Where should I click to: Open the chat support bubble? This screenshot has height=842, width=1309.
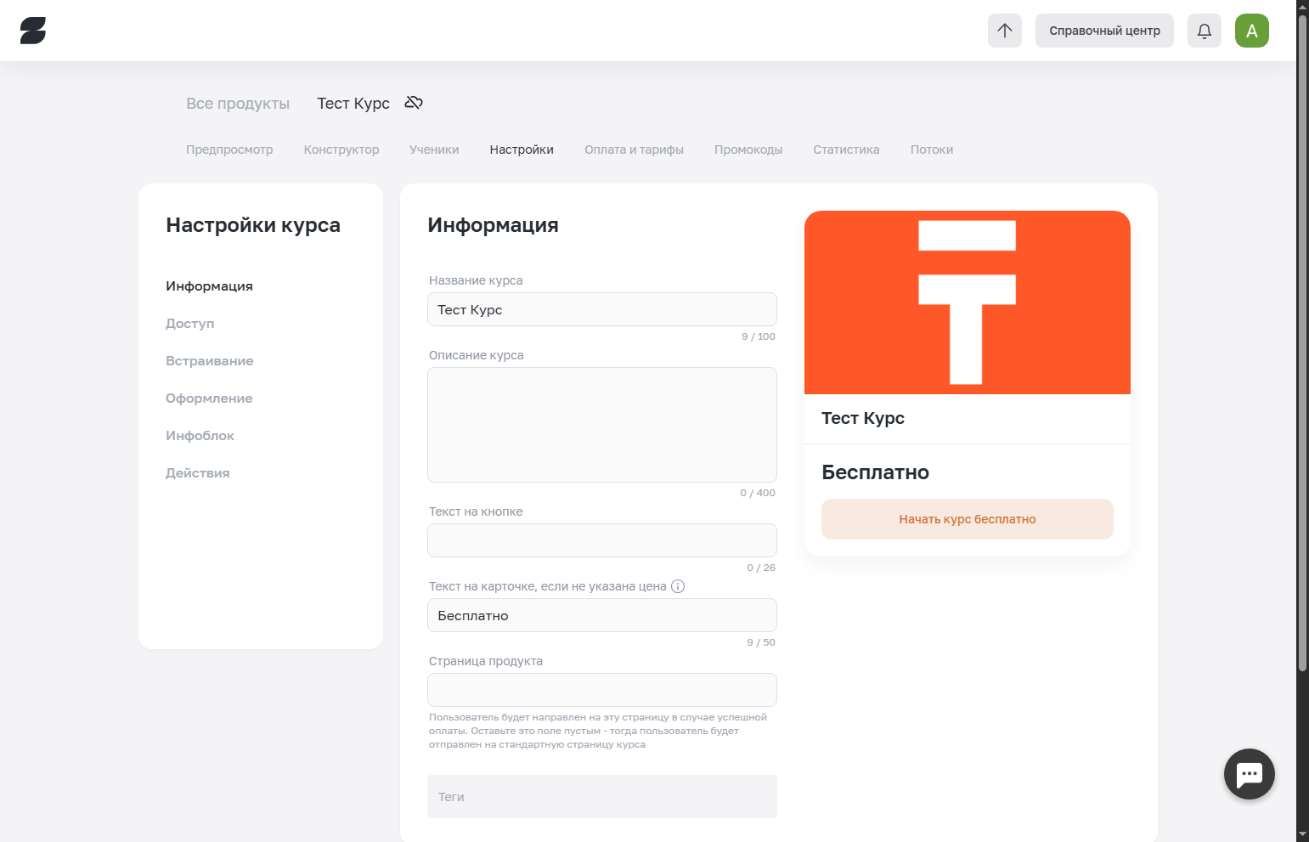(x=1250, y=774)
